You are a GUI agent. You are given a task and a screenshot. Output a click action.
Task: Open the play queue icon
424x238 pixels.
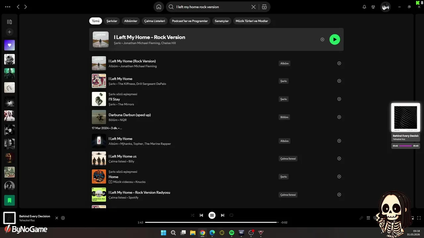coord(368,218)
